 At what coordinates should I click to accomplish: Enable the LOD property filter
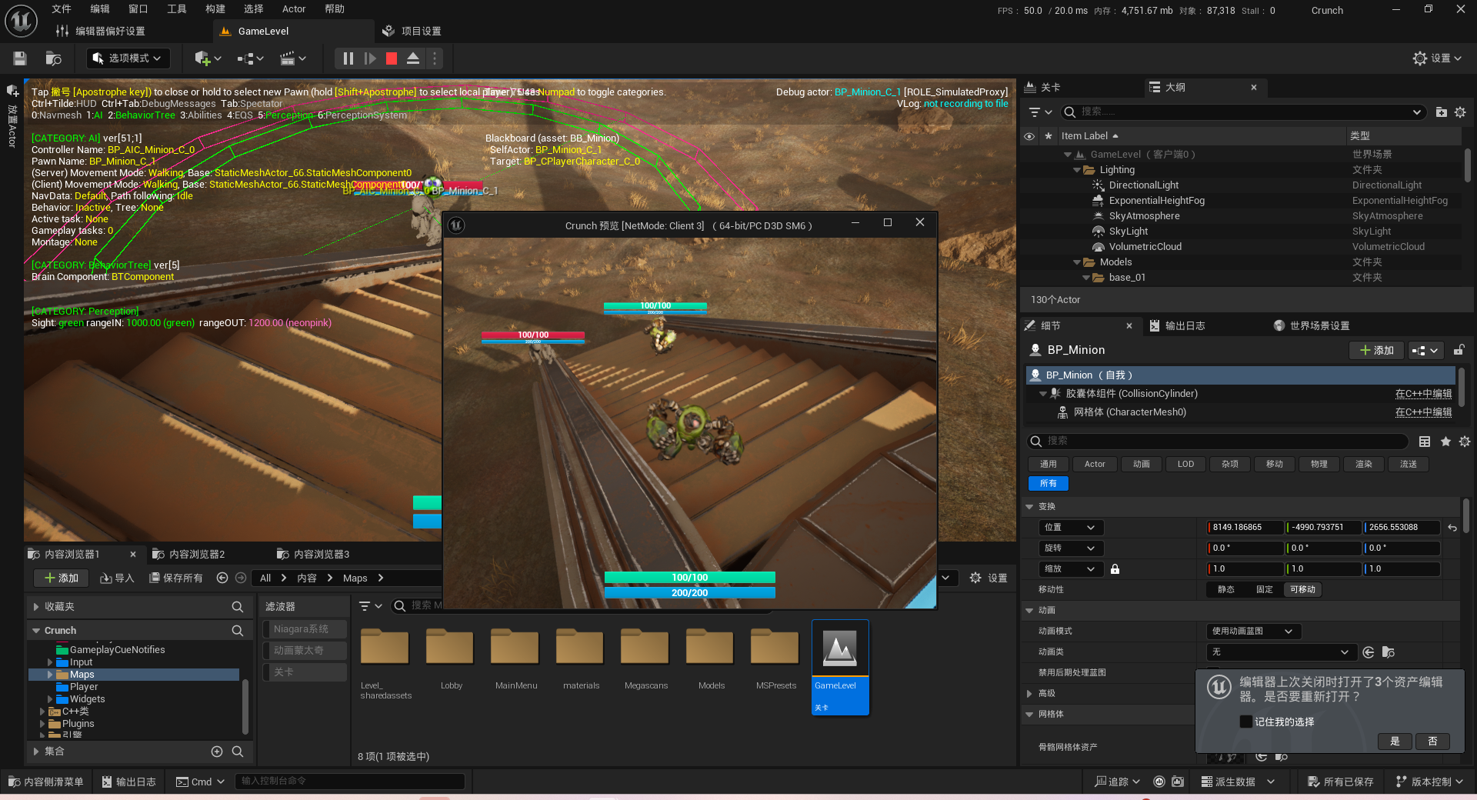coord(1185,464)
